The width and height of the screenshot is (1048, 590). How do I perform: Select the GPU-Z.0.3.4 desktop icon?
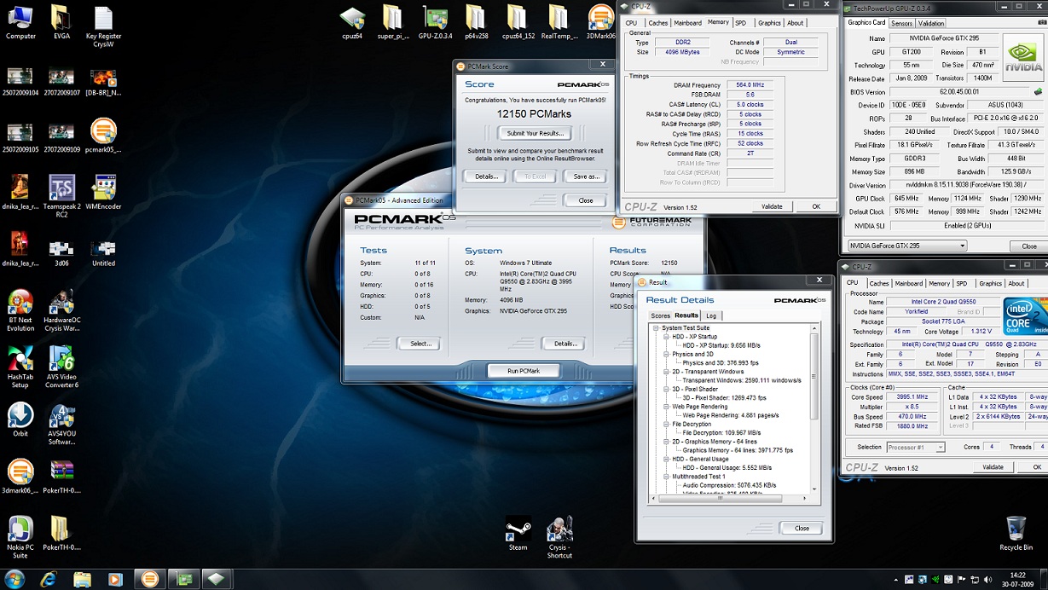click(436, 23)
